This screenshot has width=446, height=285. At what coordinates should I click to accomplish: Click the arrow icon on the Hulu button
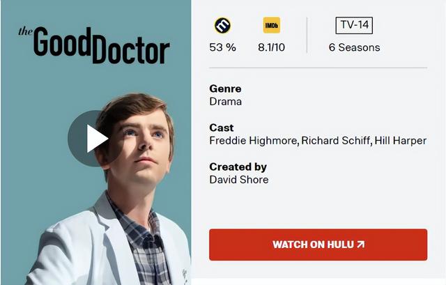[x=361, y=245]
